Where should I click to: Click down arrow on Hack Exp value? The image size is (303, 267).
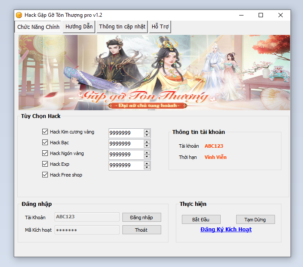[x=147, y=168]
